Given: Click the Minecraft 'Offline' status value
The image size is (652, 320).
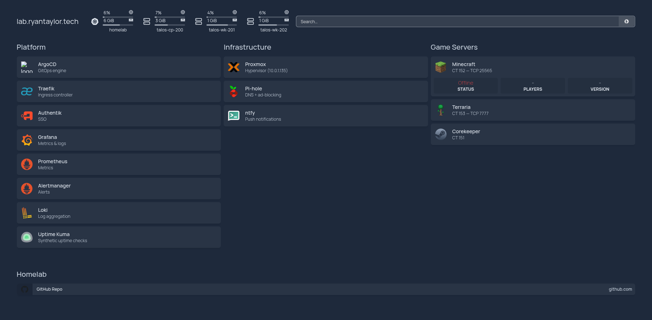Looking at the screenshot, I should pos(466,83).
